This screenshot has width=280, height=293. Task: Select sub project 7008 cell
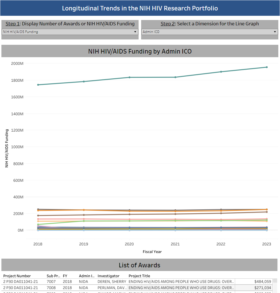point(51,288)
